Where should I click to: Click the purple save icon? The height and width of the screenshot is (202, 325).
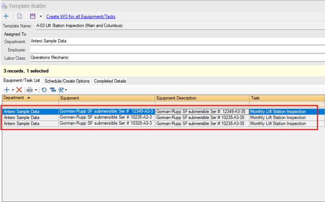pyautogui.click(x=33, y=17)
